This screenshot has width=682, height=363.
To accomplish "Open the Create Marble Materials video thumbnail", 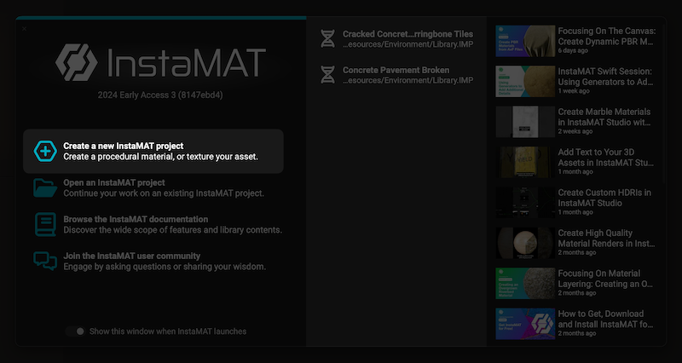I will pyautogui.click(x=525, y=122).
